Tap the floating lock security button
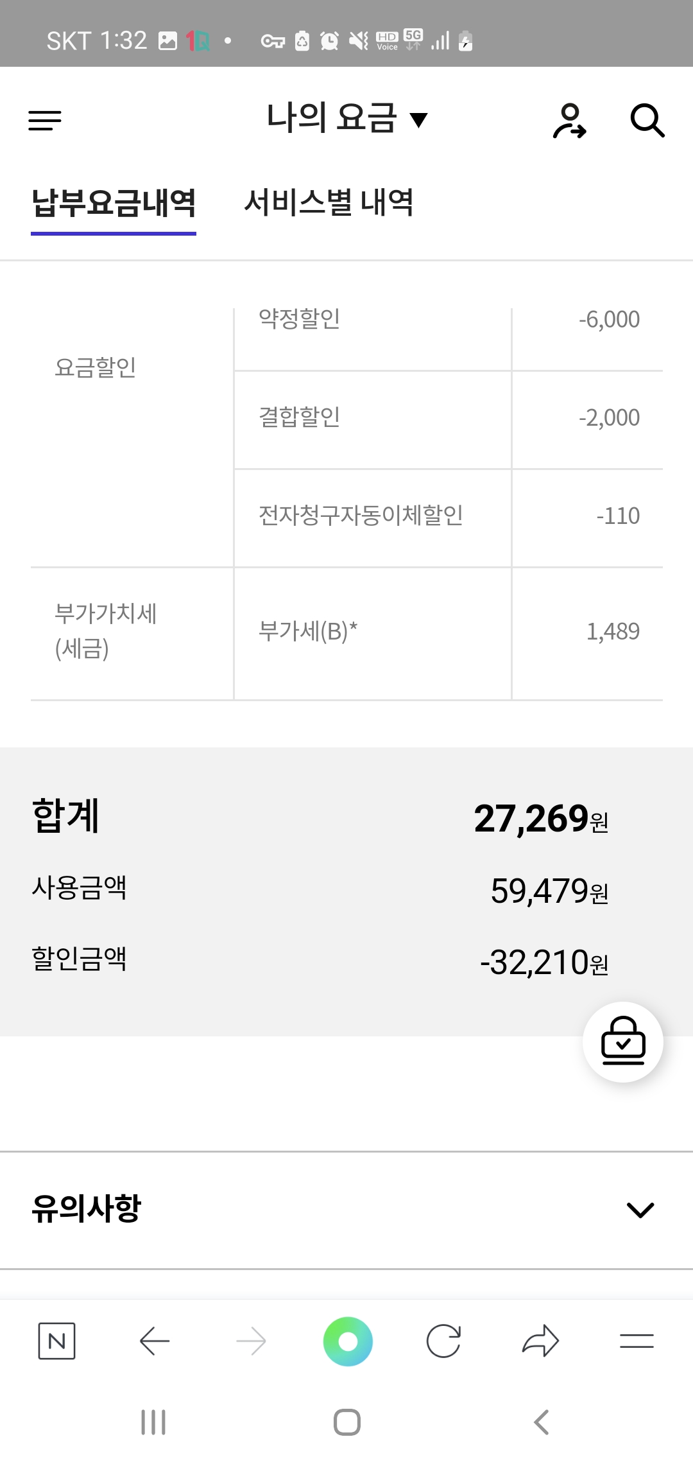Viewport: 693px width, 1464px height. pos(622,1041)
